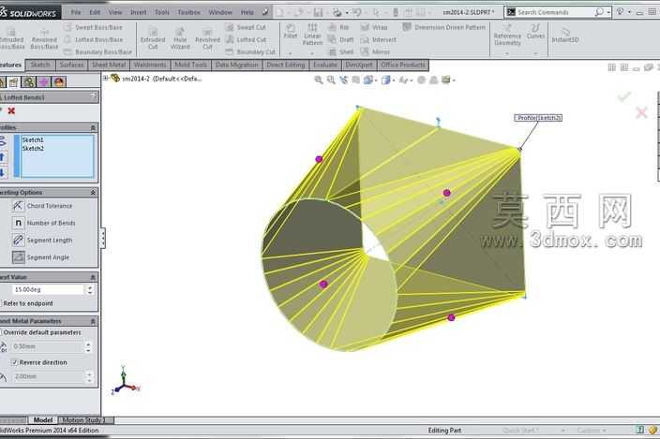Select the Chord Tolerance faceting option
660x439 pixels.
42,206
